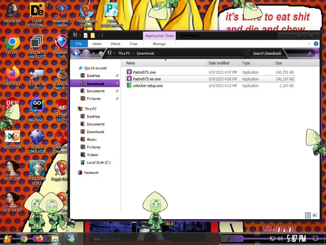326x245 pixels.
Task: Open the View ribbon tab
Action: [x=133, y=44]
